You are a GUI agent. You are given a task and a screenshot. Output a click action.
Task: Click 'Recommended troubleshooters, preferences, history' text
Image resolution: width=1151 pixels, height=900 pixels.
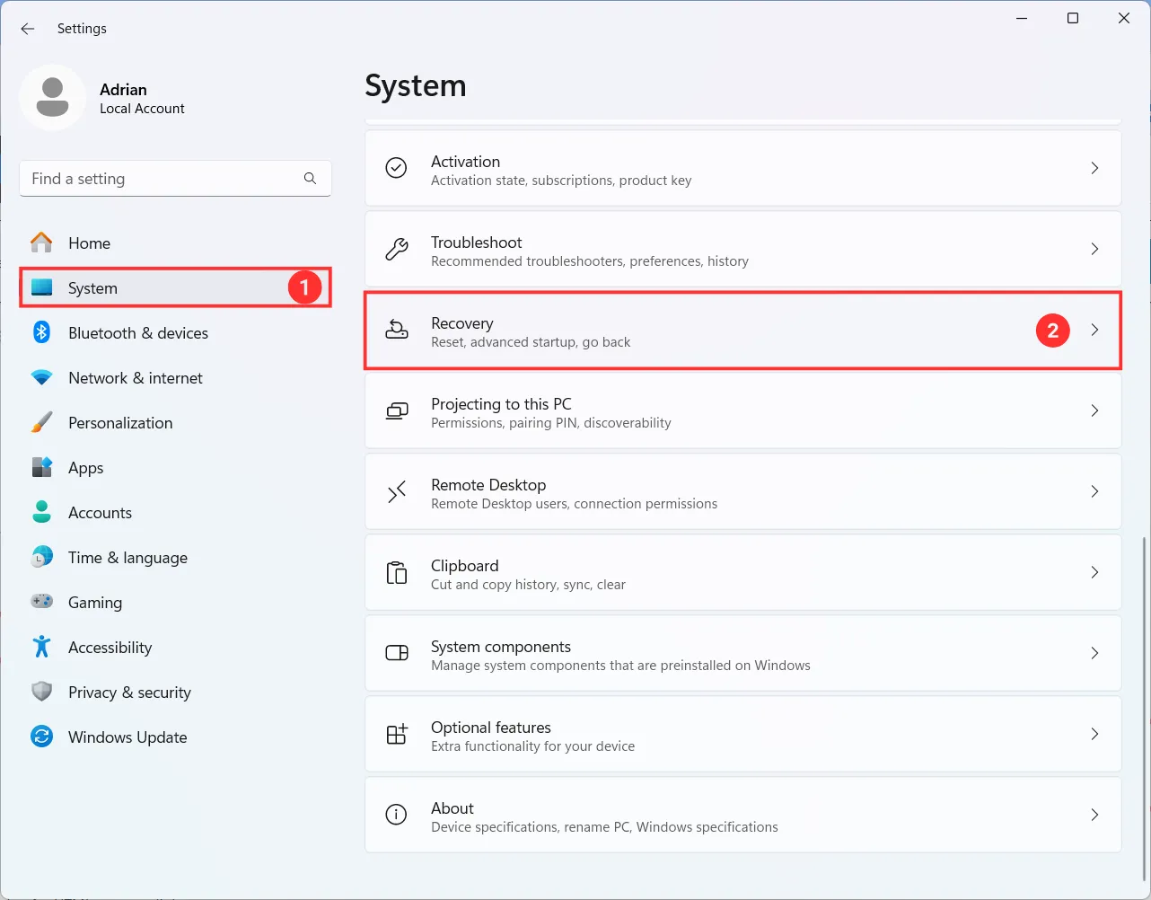click(x=590, y=261)
